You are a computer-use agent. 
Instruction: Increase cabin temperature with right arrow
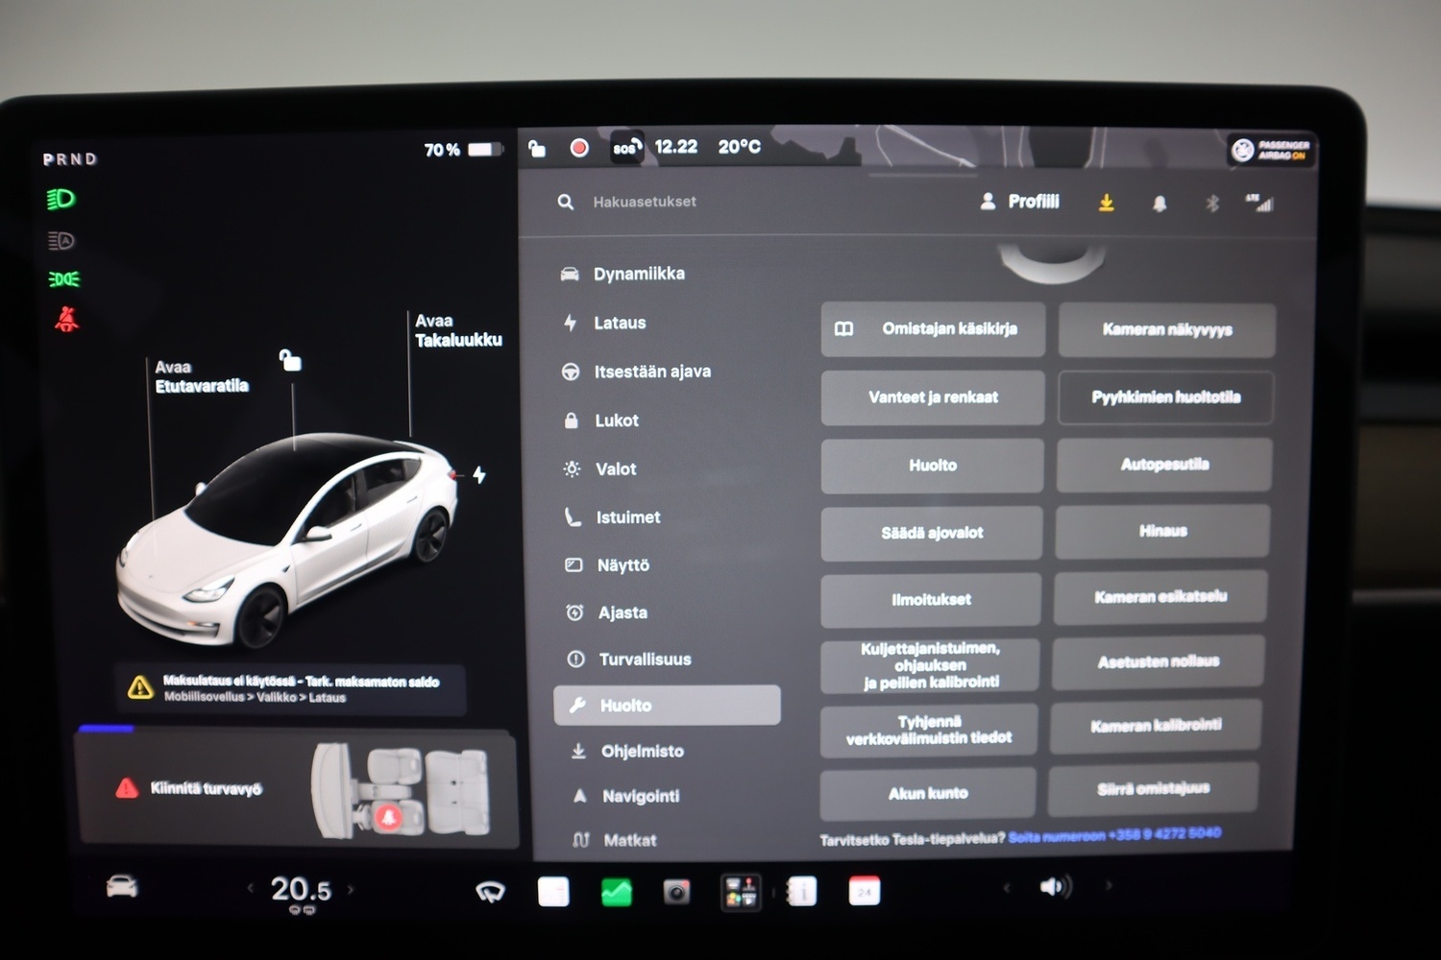351,889
